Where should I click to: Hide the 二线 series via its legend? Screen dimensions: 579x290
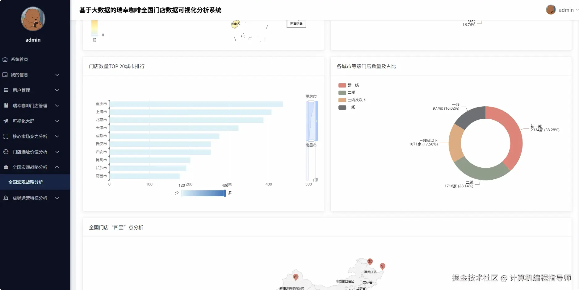tap(346, 92)
